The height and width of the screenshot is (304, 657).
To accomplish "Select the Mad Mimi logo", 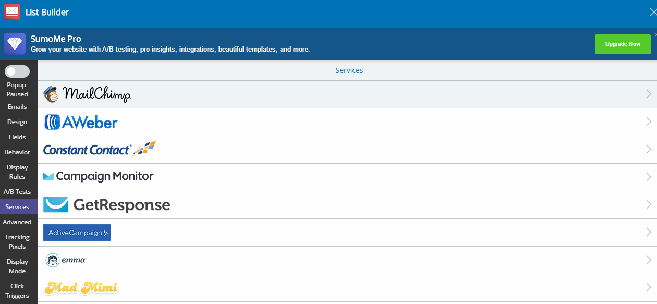I will coord(81,288).
